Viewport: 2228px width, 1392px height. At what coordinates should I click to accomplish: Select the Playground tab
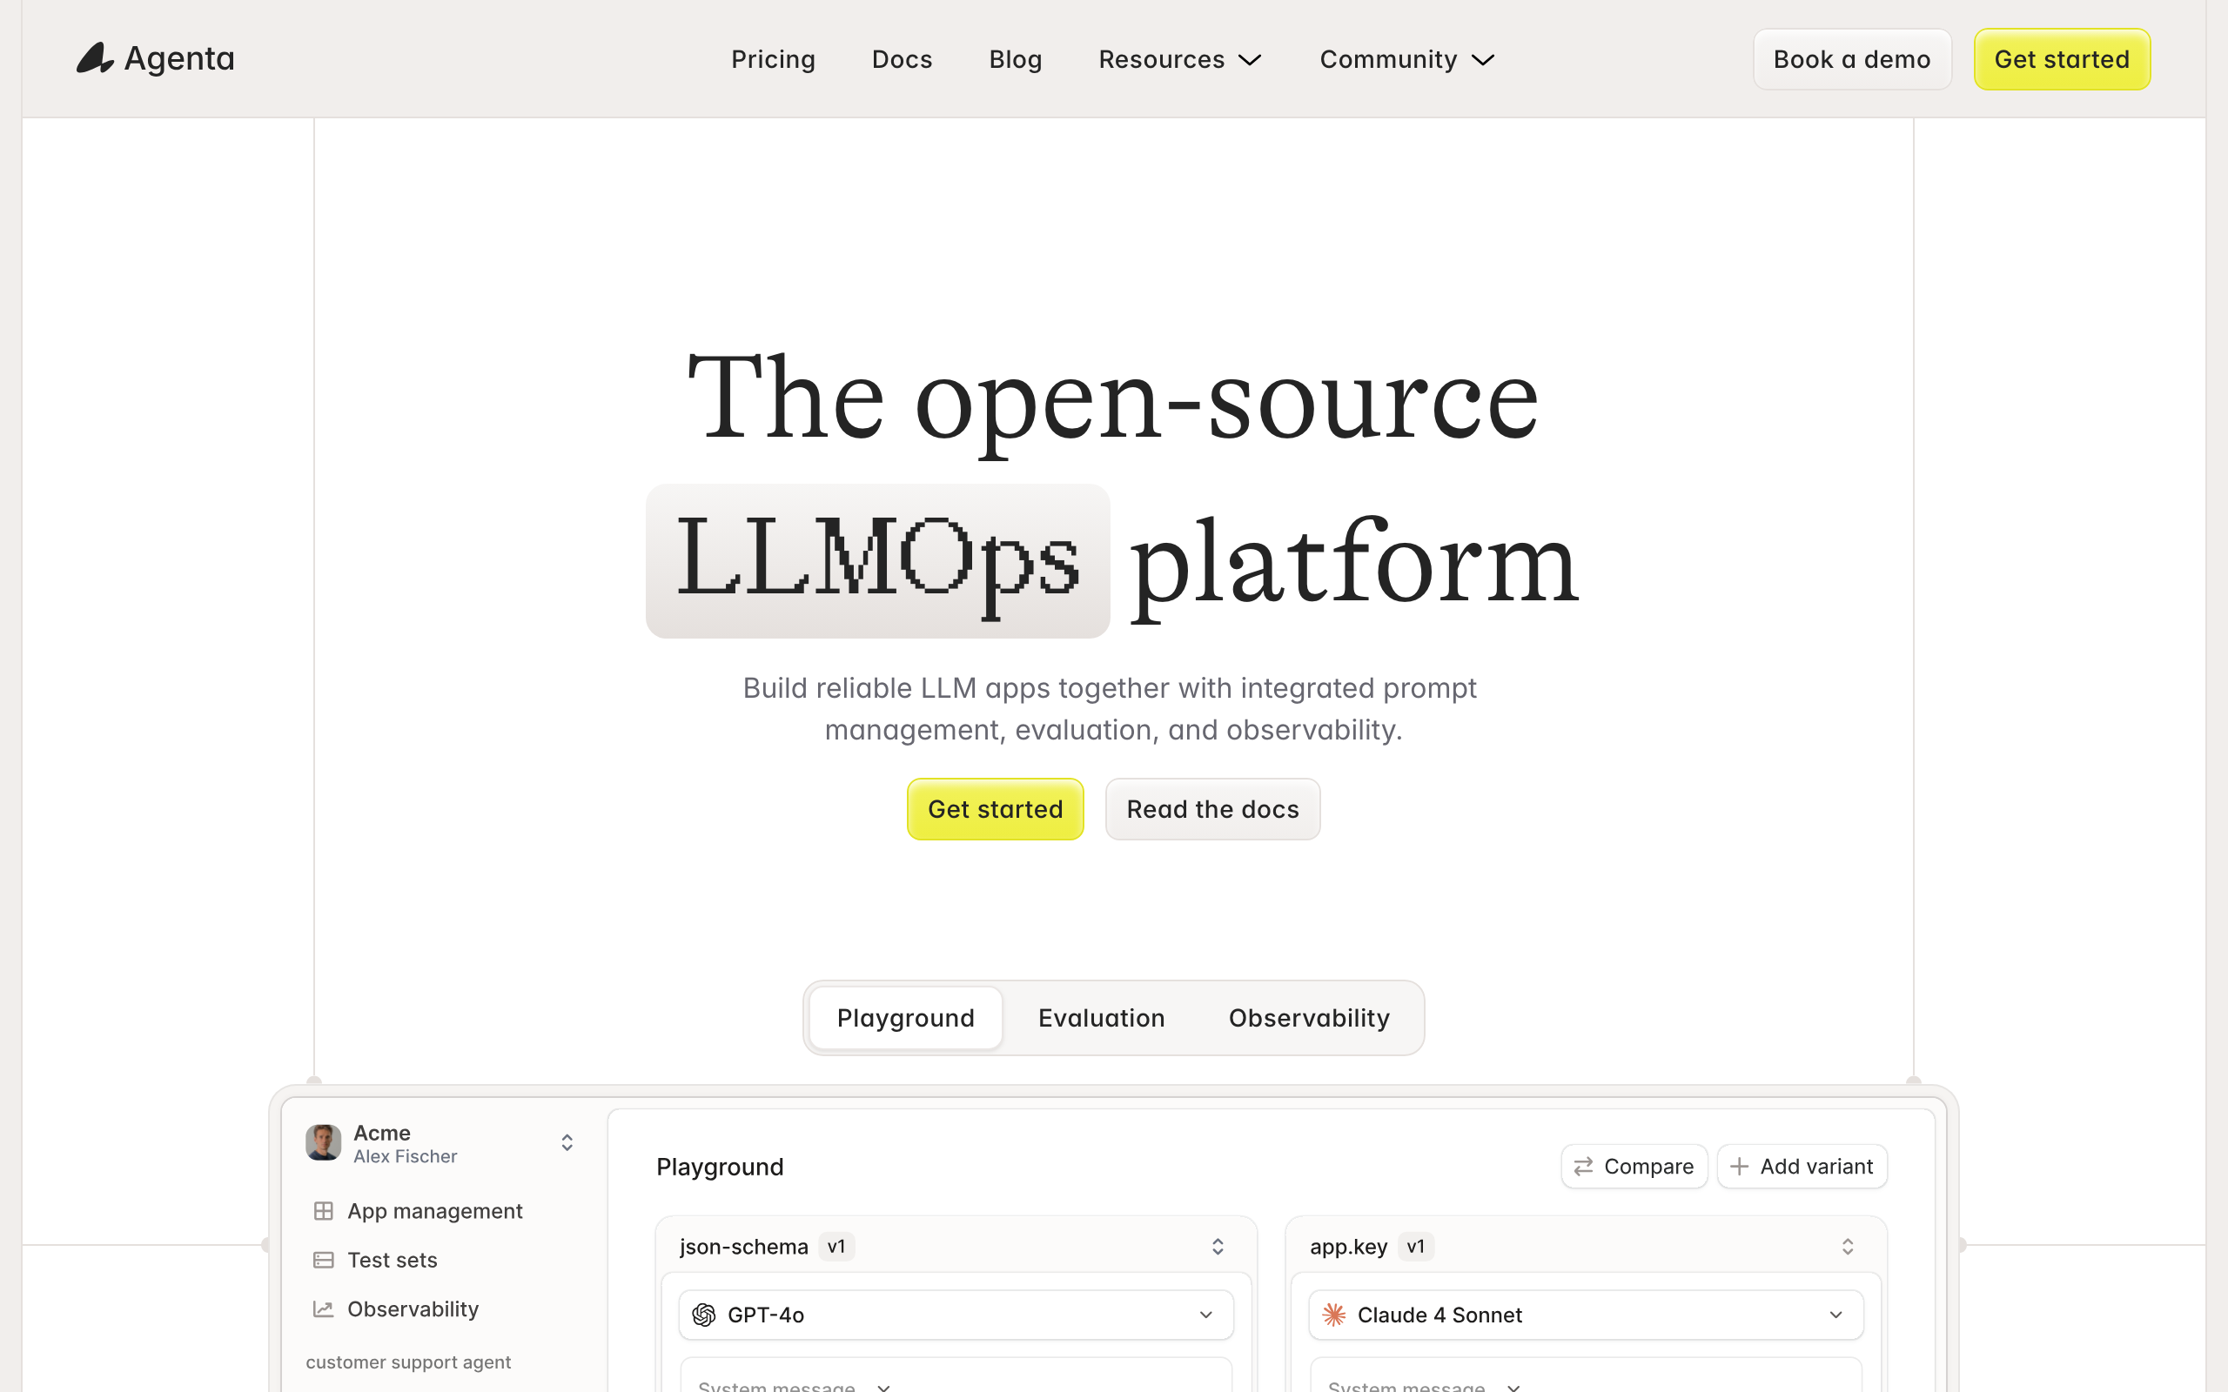905,1018
